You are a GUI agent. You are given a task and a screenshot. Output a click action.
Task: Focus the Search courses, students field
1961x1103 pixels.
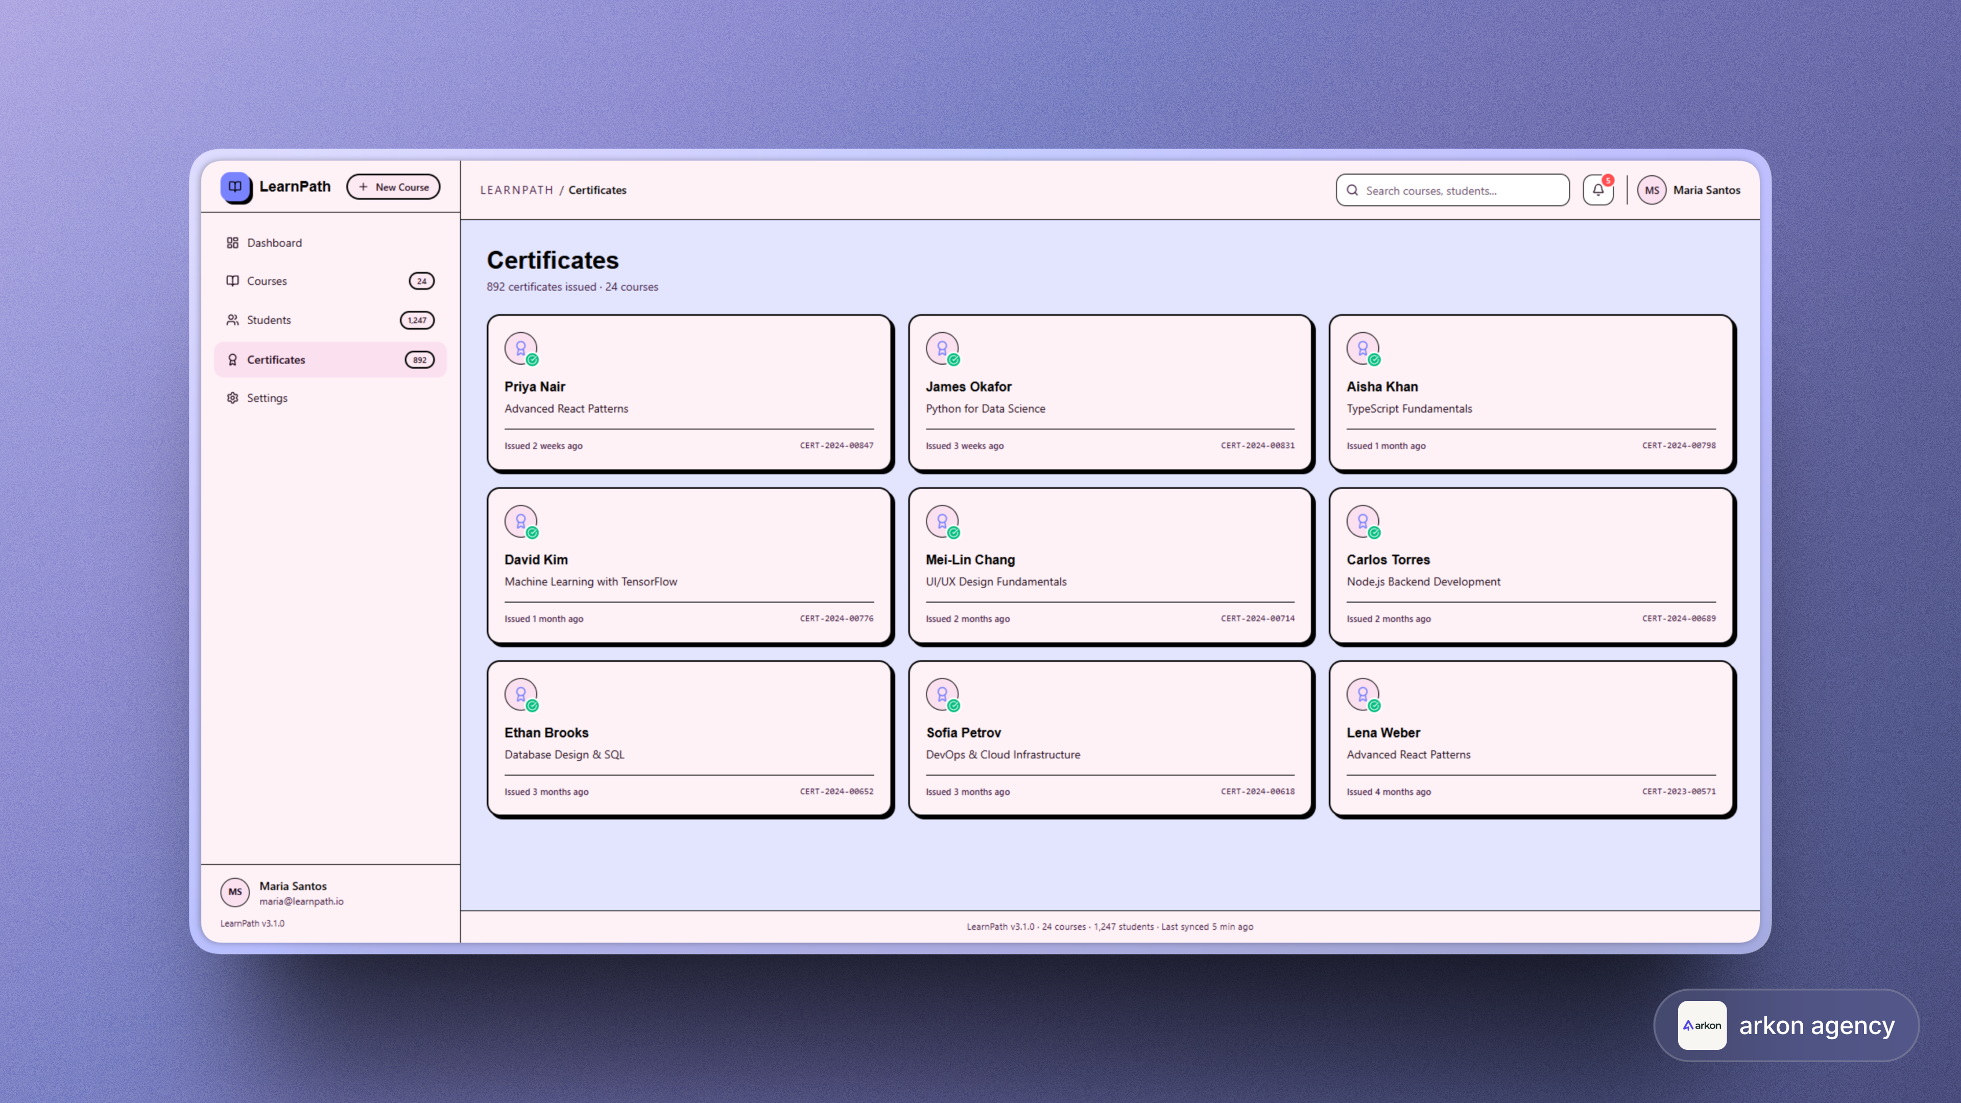[x=1452, y=190]
